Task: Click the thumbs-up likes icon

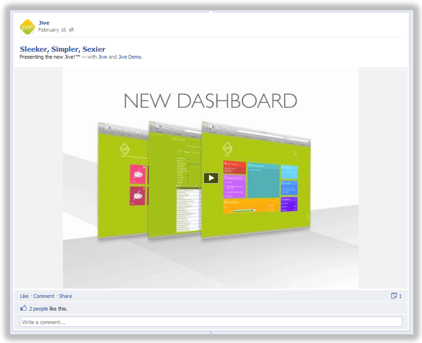Action: (x=23, y=308)
